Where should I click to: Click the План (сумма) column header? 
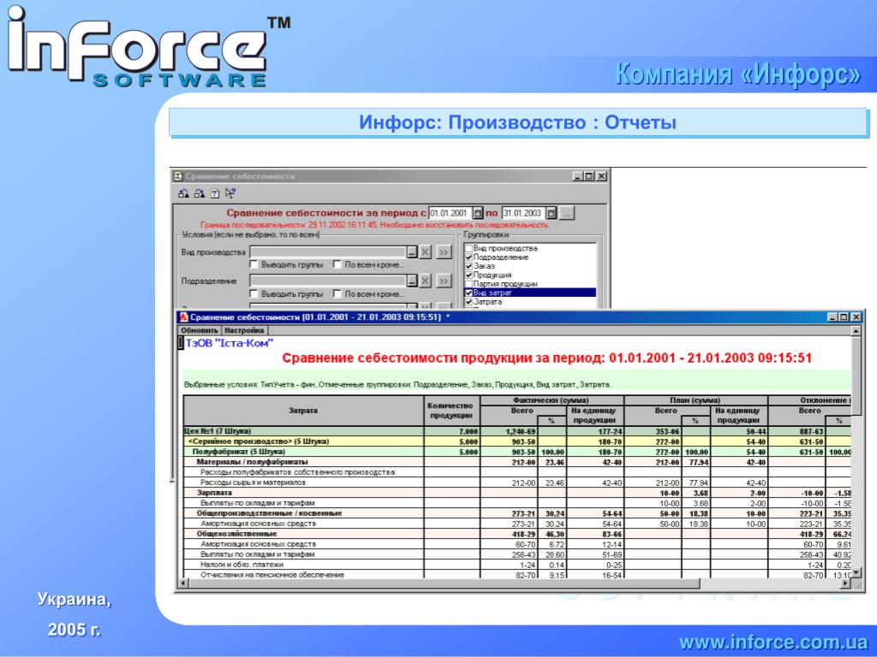tap(695, 400)
